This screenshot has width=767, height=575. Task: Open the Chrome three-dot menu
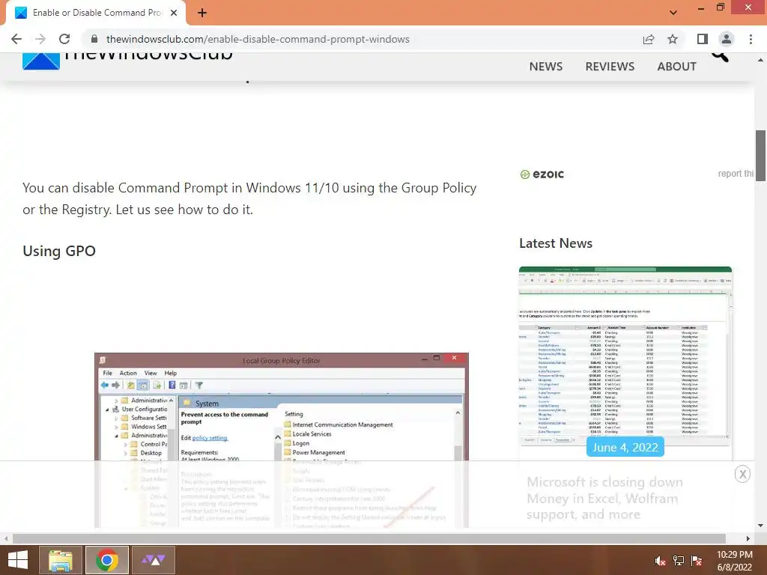click(x=751, y=39)
